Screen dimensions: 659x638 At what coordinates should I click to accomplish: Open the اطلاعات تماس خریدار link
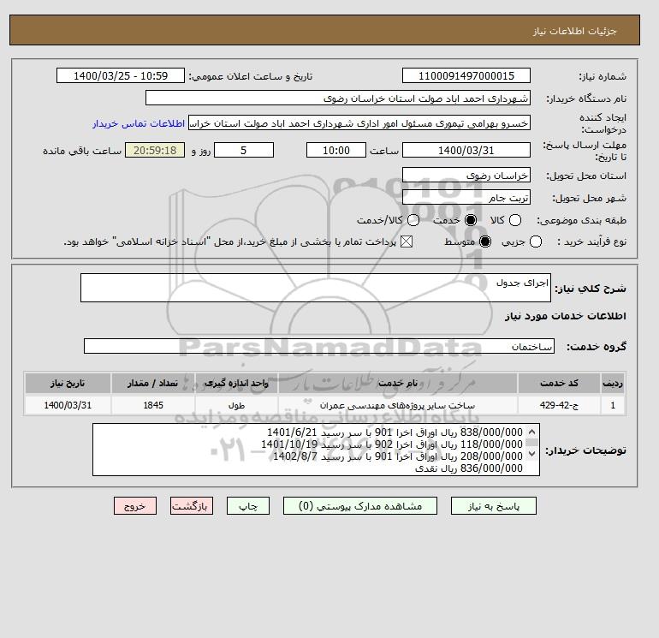point(139,123)
